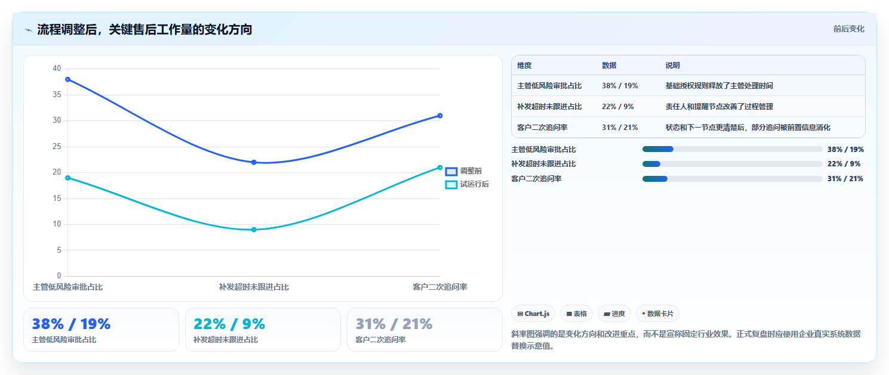The image size is (889, 375).
Task: Select the 数据卡片 chip
Action: (657, 314)
